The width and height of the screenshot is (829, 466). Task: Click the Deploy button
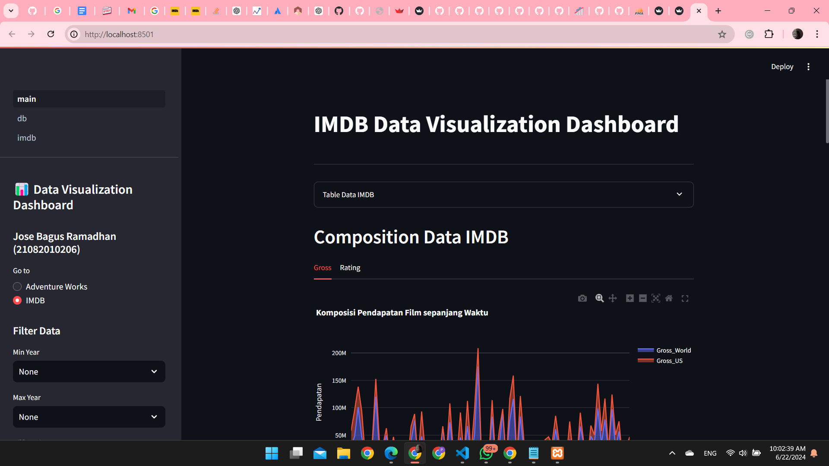(782, 66)
